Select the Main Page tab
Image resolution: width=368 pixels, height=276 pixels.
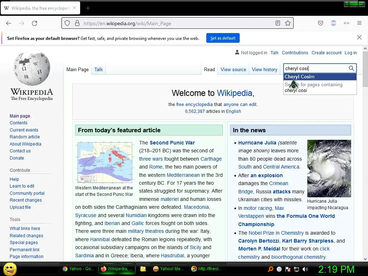(78, 69)
